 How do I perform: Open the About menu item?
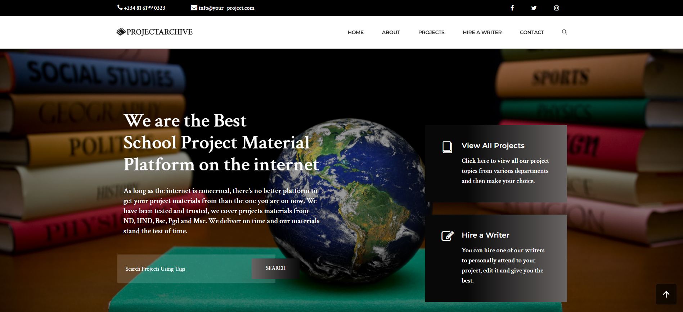click(391, 32)
